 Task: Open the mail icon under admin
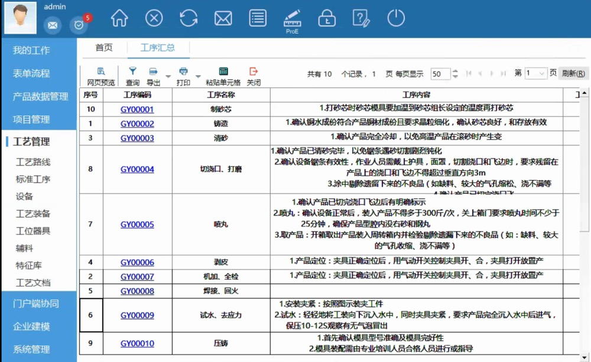pyautogui.click(x=53, y=25)
